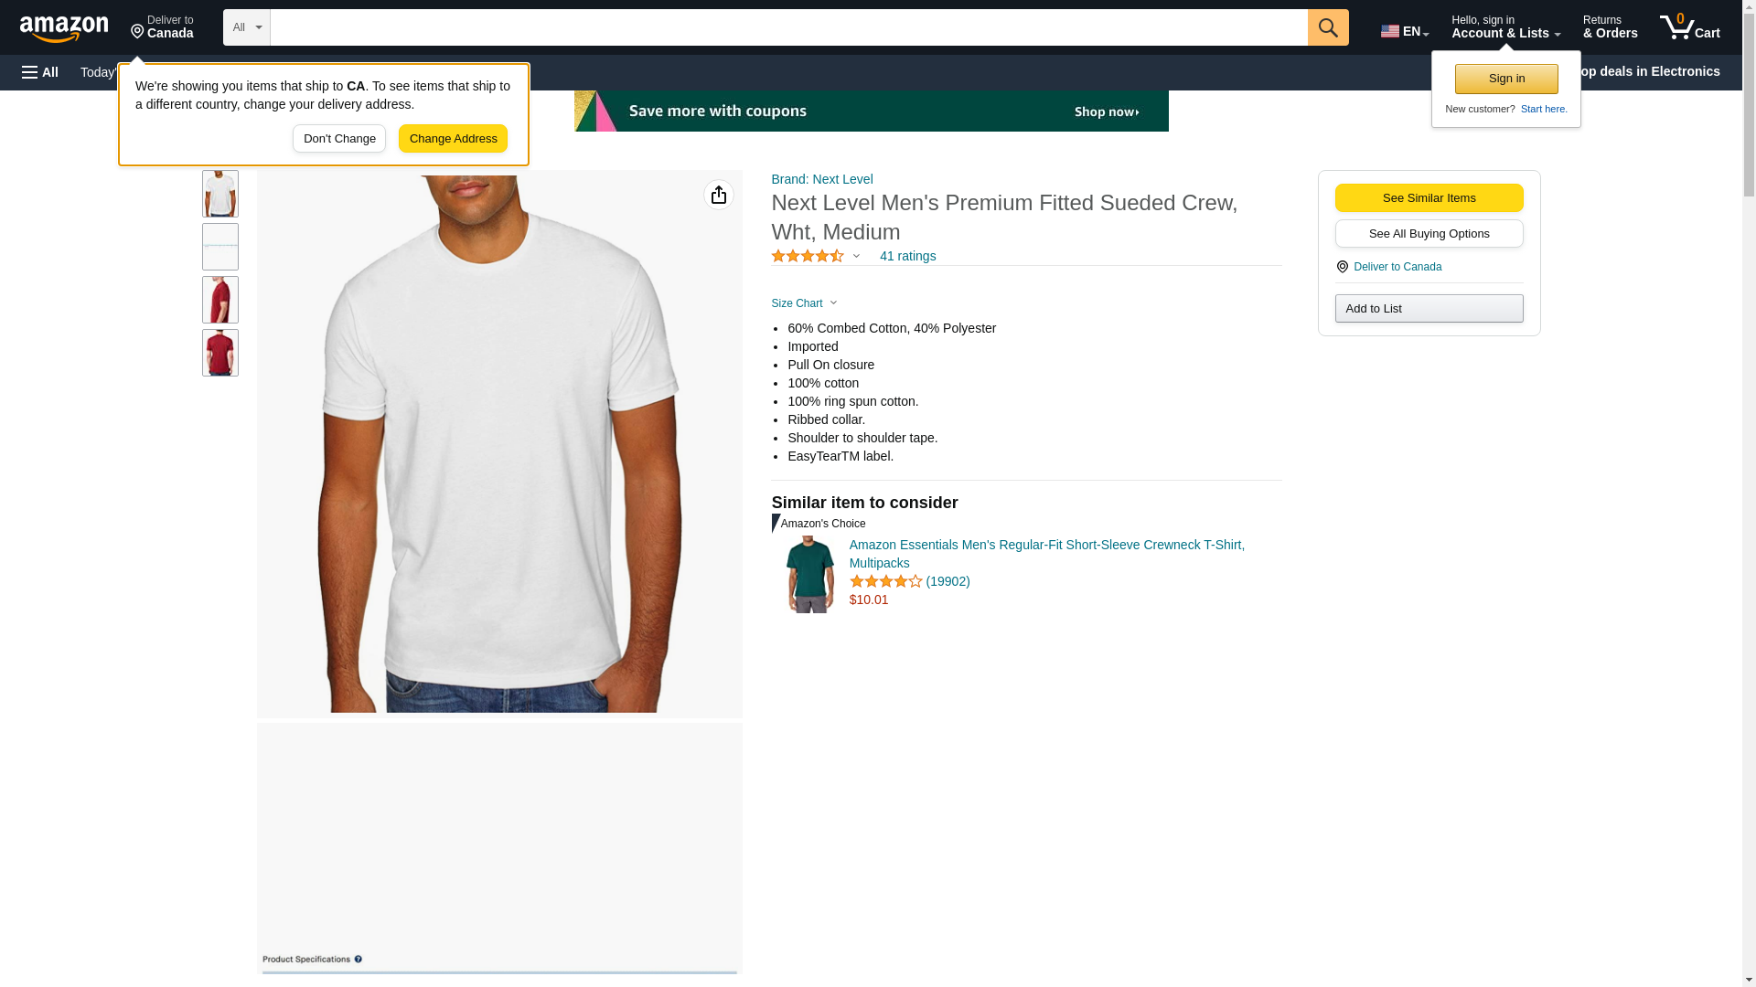Image resolution: width=1756 pixels, height=987 pixels.
Task: Open the search category All dropdown
Action: (246, 27)
